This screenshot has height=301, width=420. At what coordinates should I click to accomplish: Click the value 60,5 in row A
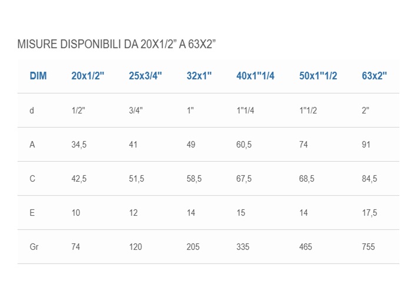click(244, 145)
